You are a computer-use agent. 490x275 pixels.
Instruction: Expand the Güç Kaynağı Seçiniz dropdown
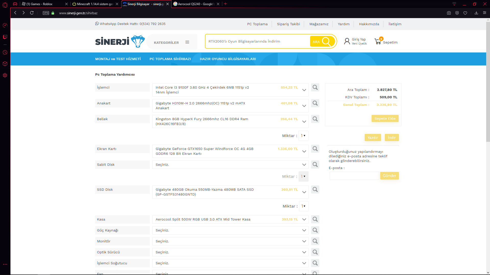[x=304, y=230]
